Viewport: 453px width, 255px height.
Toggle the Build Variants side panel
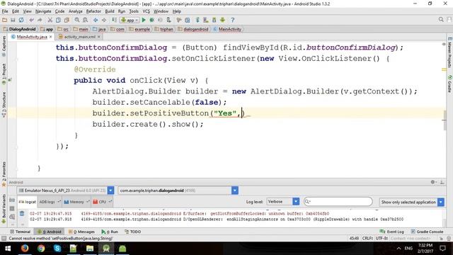(x=4, y=209)
